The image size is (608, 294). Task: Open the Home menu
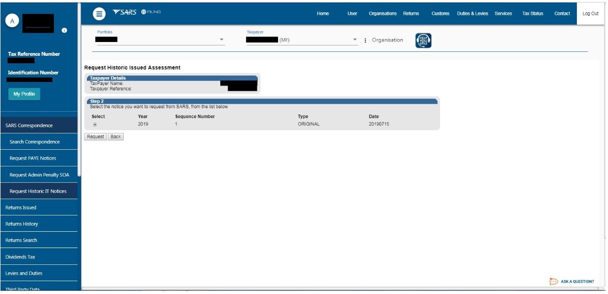click(323, 14)
